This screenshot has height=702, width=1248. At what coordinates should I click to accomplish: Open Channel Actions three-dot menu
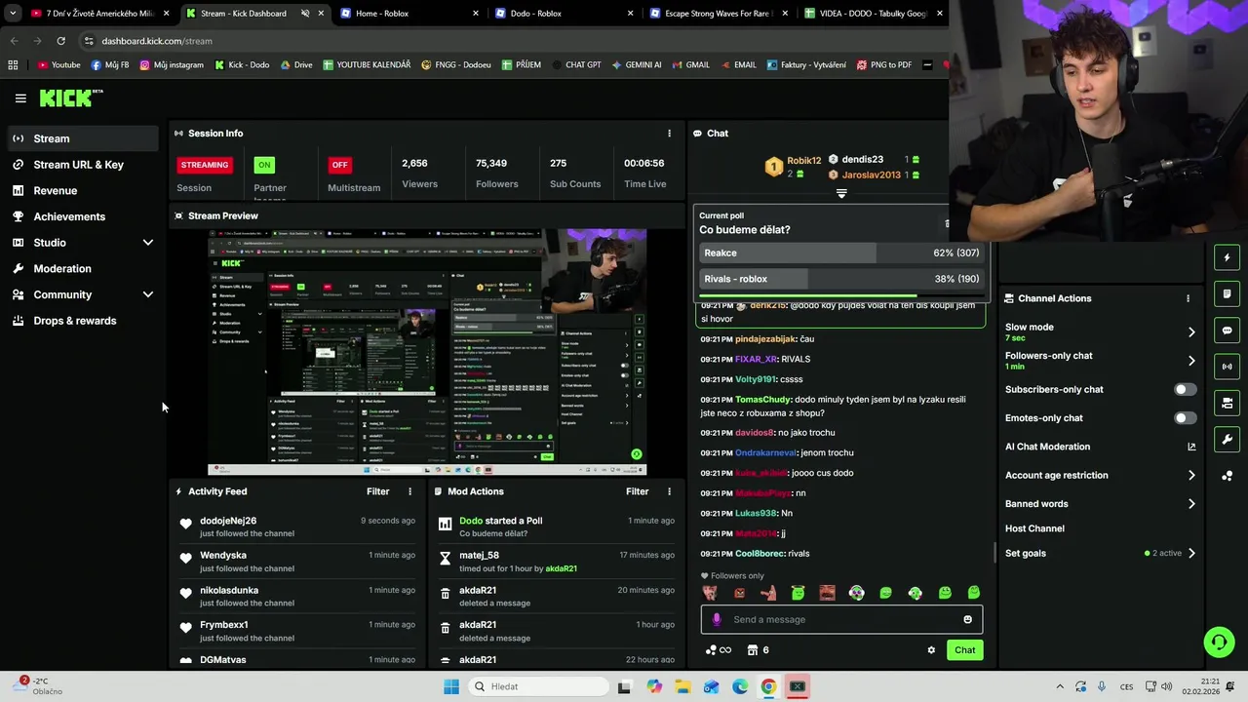pyautogui.click(x=1188, y=298)
